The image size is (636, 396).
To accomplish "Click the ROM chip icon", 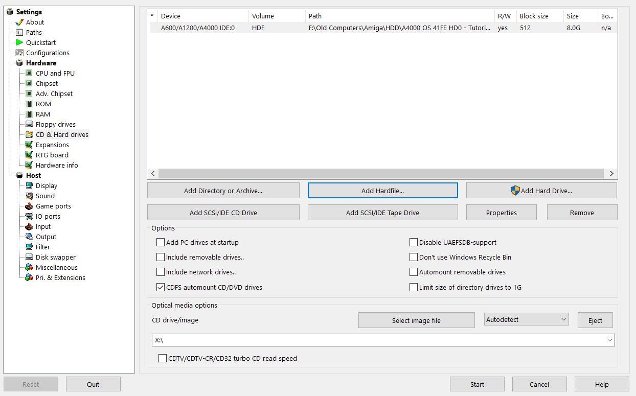I will tap(29, 104).
